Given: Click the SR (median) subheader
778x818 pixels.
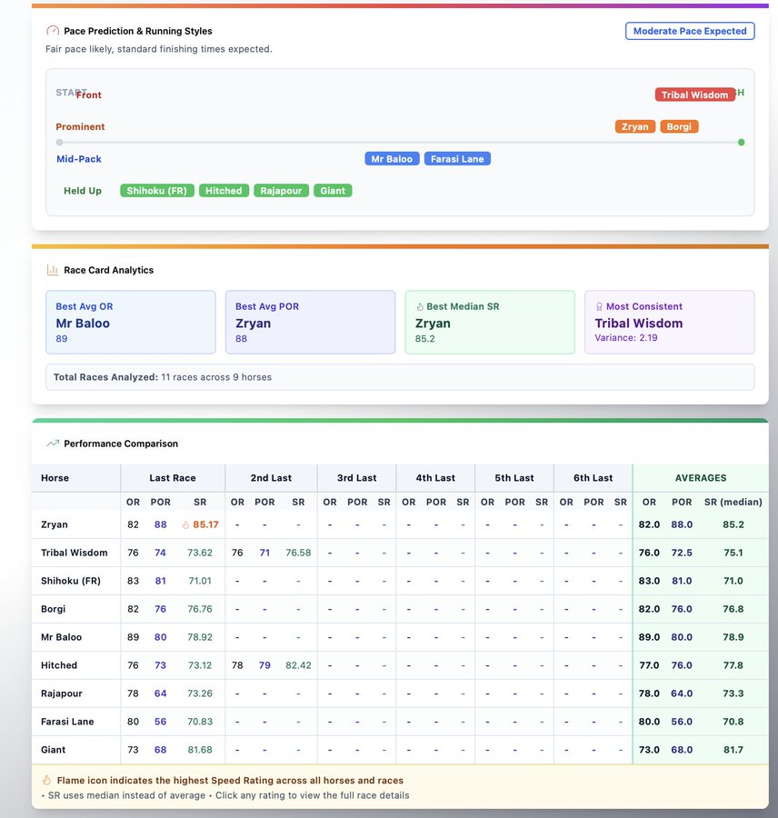Looking at the screenshot, I should pyautogui.click(x=733, y=502).
